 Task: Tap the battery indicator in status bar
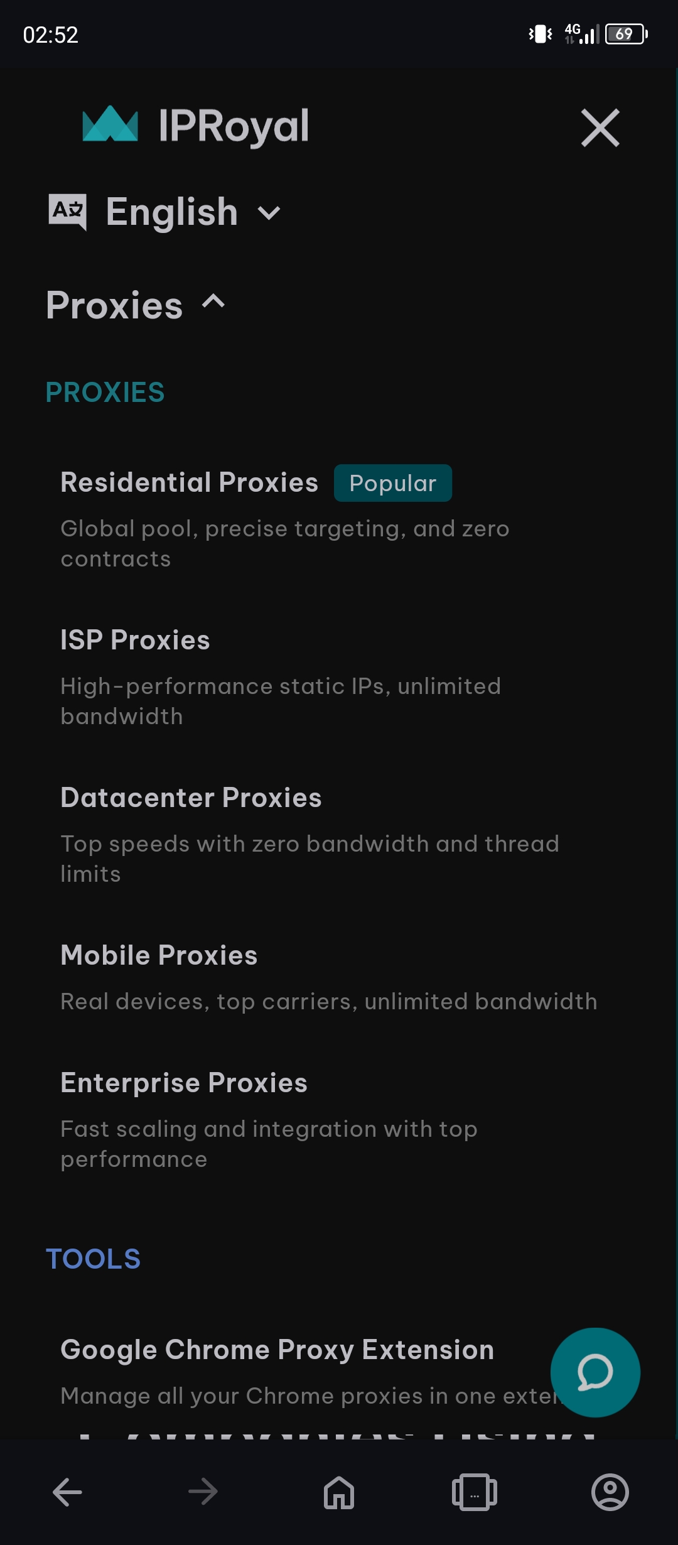(626, 34)
